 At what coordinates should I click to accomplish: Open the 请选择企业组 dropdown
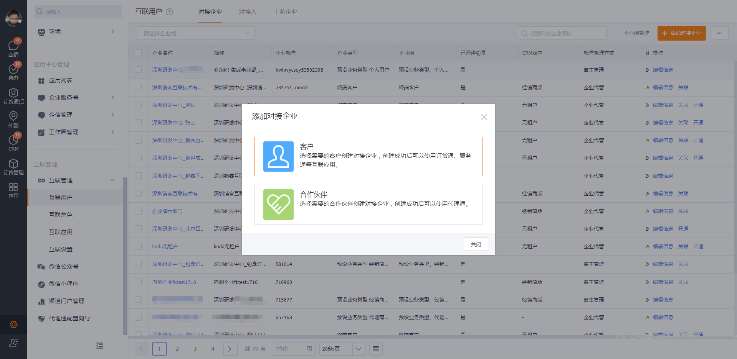tap(196, 33)
